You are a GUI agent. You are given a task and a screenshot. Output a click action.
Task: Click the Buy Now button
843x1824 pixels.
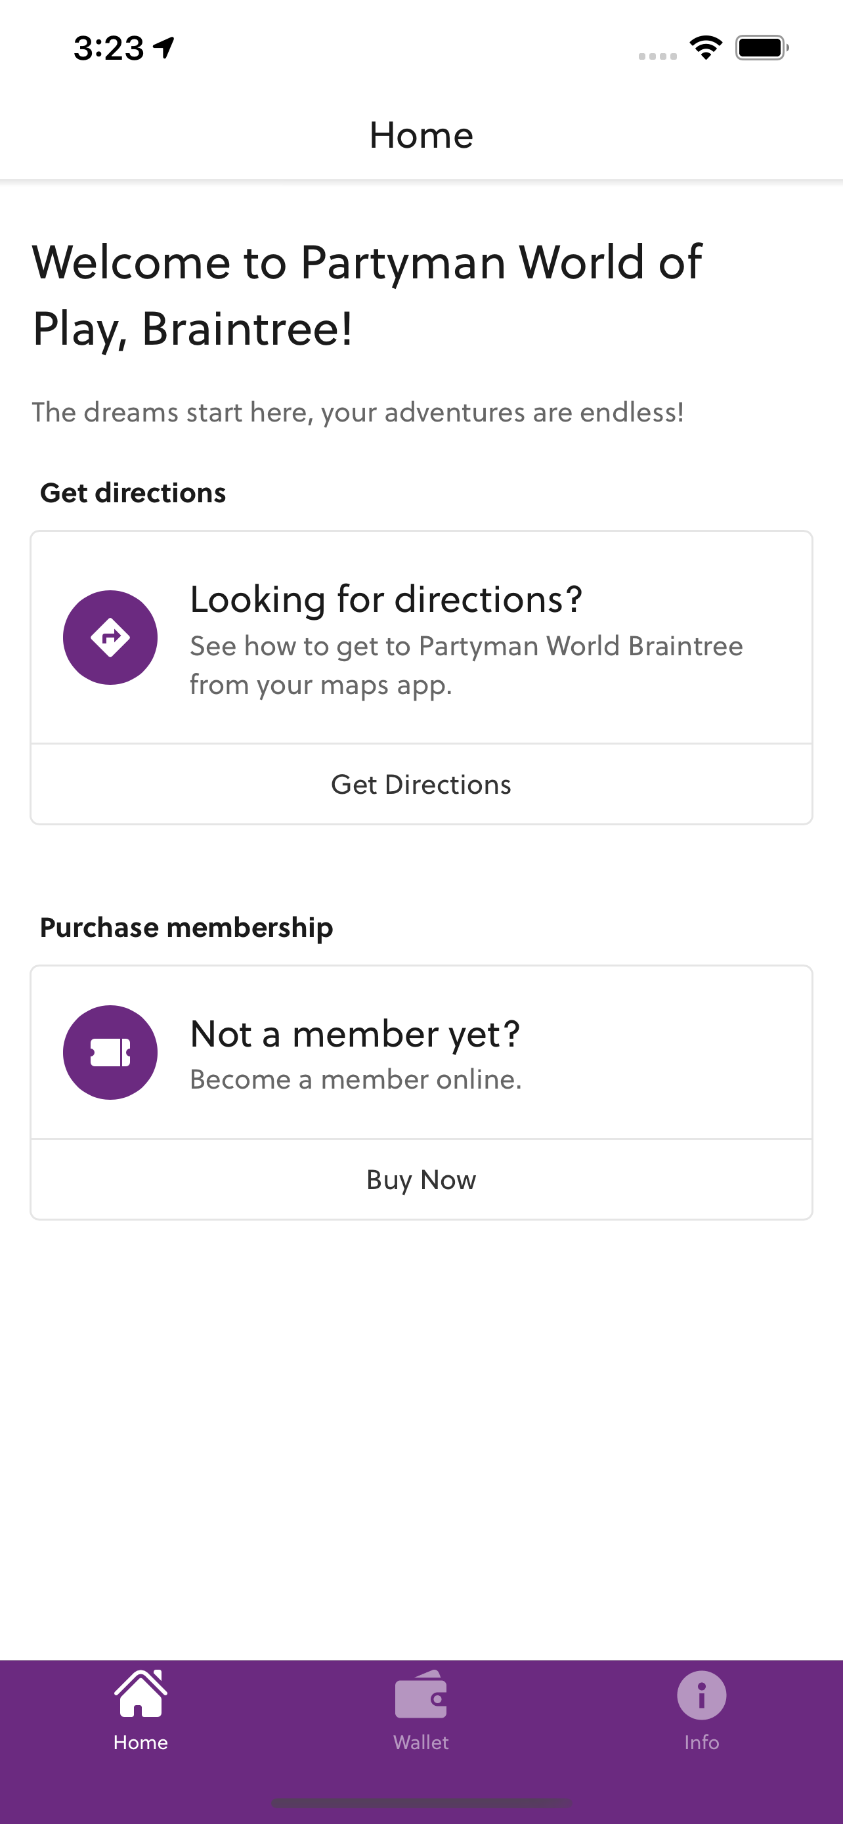[421, 1179]
